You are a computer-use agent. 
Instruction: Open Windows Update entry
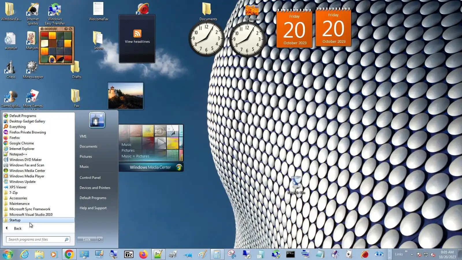tap(39, 182)
